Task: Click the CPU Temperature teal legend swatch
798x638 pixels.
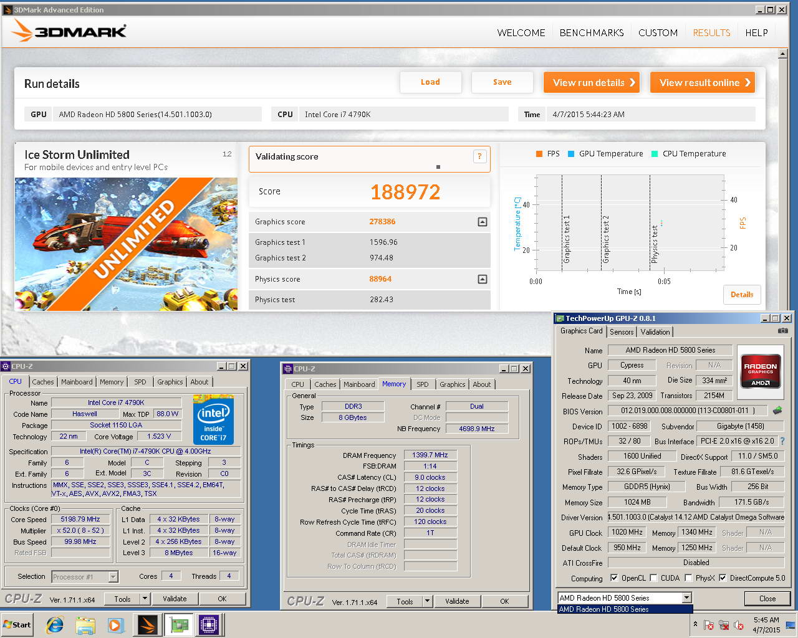Action: pos(655,154)
